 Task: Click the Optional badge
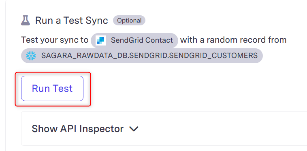pyautogui.click(x=129, y=21)
